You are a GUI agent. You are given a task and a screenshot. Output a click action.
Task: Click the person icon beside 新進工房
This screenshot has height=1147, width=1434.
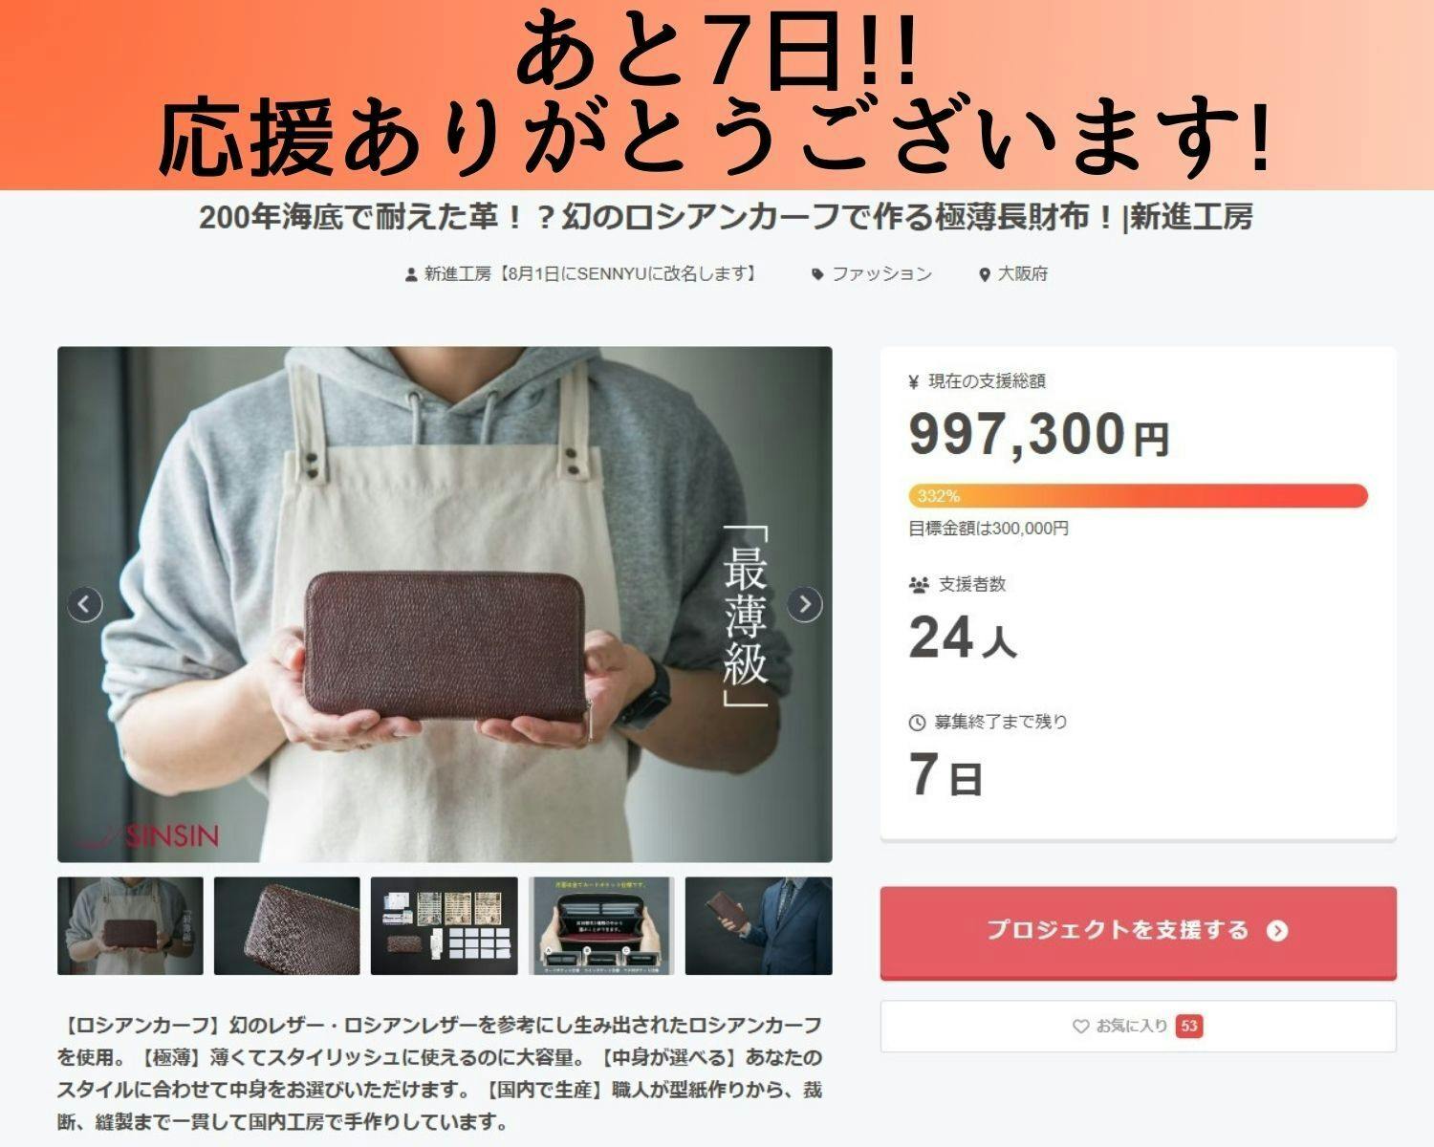coord(411,274)
